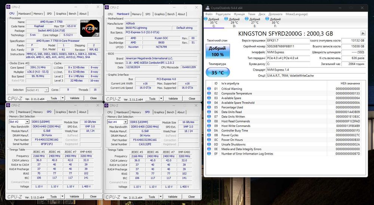
Task: Open the Редагувати menu
Action: coord(223,14)
